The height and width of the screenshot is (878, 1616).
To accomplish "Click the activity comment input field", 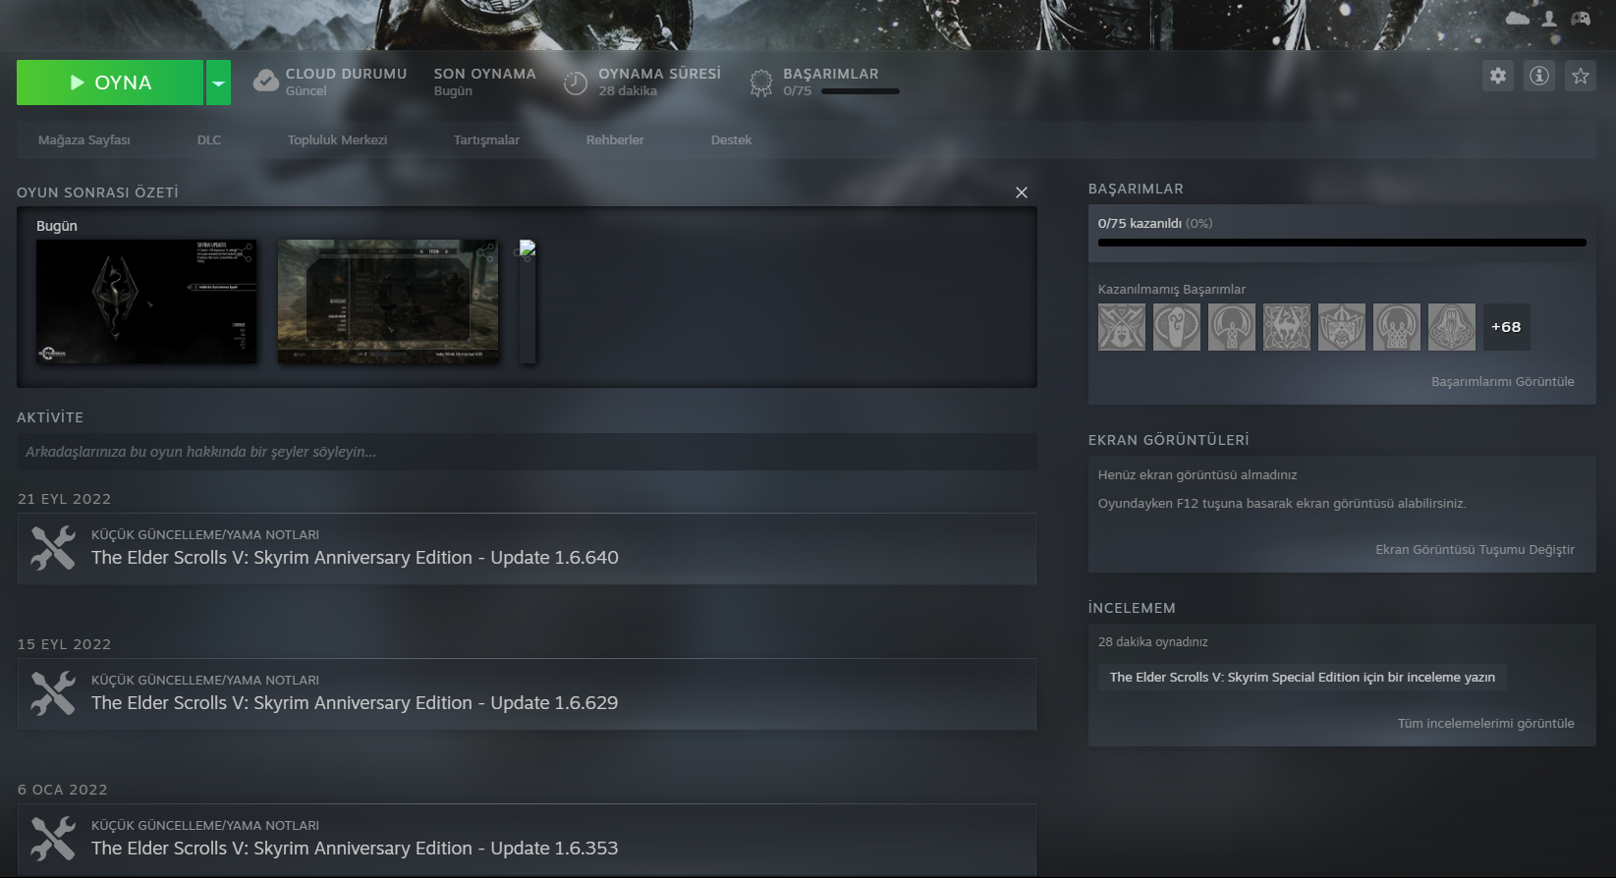I will click(x=527, y=452).
